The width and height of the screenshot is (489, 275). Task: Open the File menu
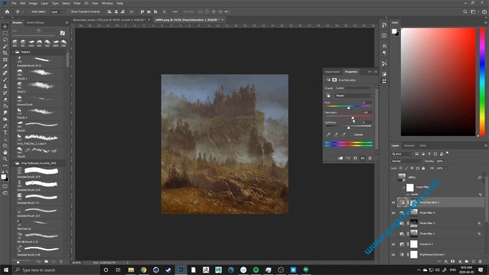pyautogui.click(x=14, y=3)
